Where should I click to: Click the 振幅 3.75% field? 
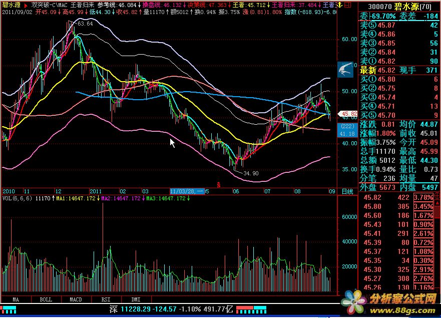pyautogui.click(x=378, y=142)
